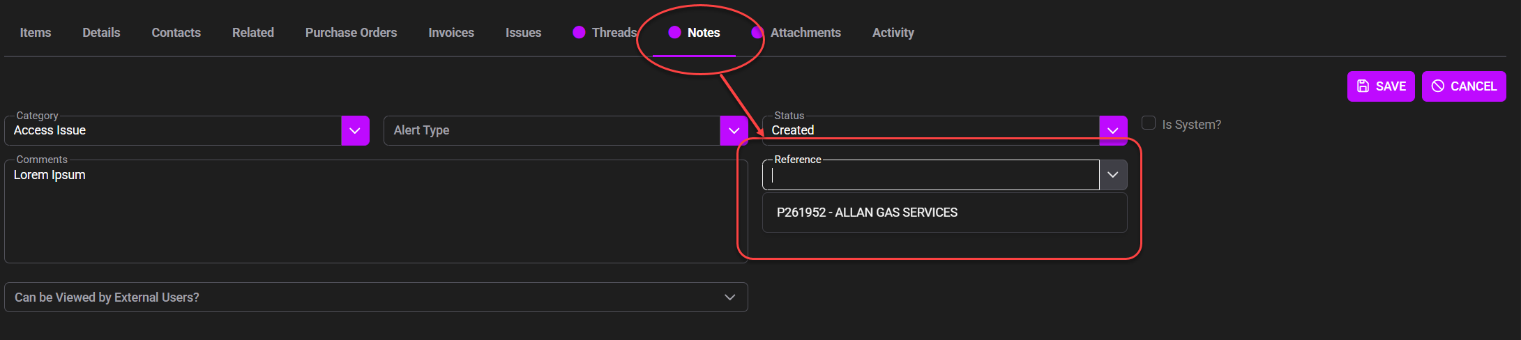The height and width of the screenshot is (340, 1521).
Task: Open the Purchase Orders tab
Action: pos(351,33)
